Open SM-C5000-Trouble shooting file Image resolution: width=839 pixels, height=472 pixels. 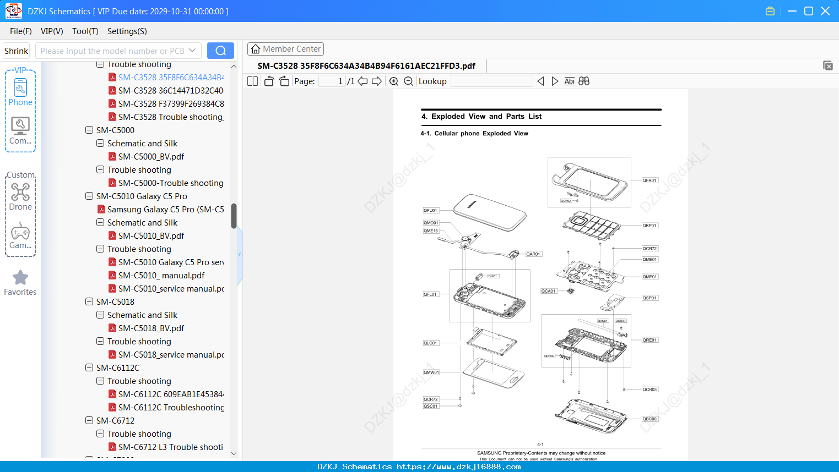171,183
